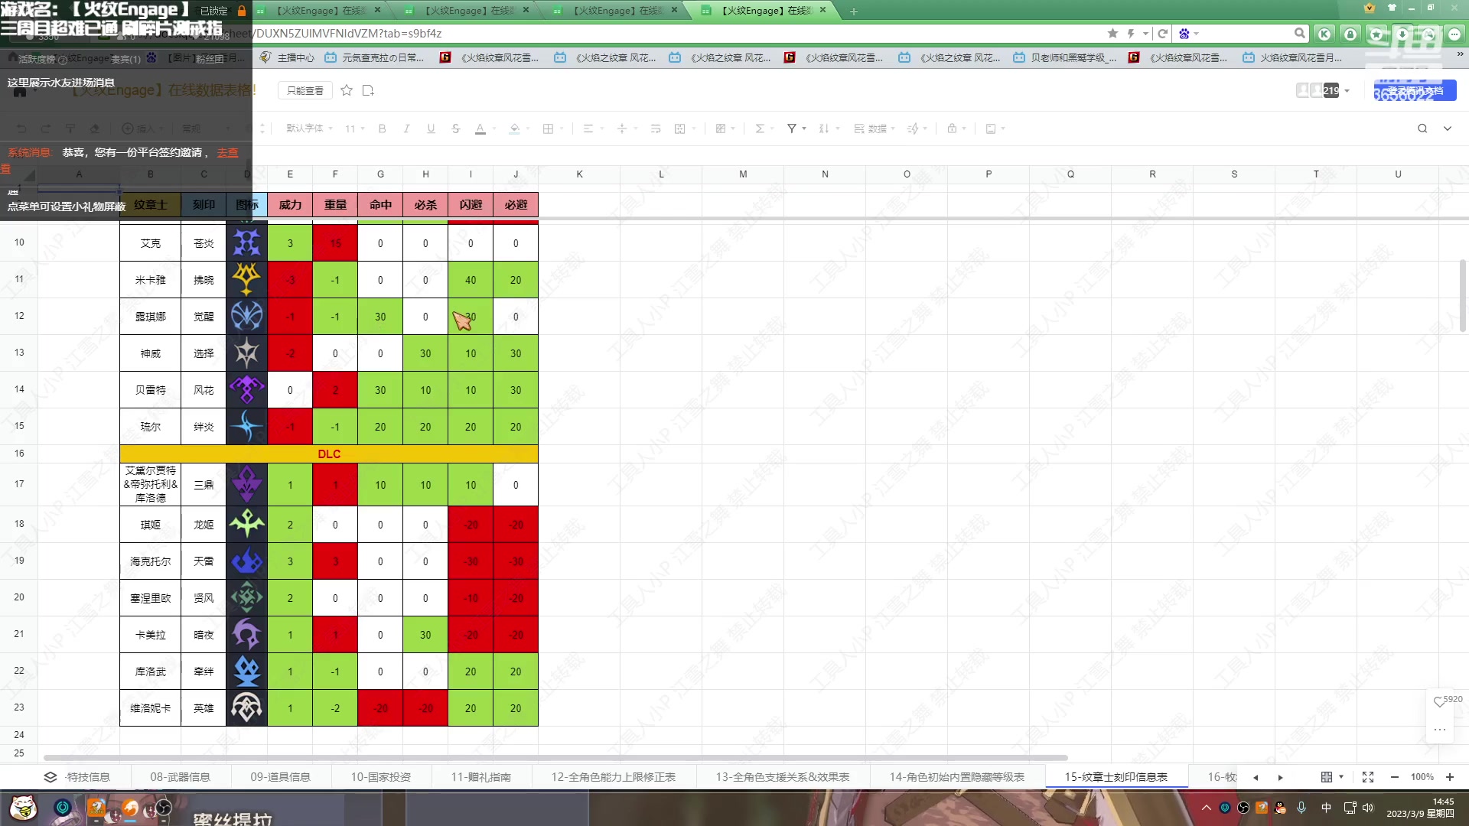Click the sort icon
Screen dimensions: 1469x826
tap(823, 128)
